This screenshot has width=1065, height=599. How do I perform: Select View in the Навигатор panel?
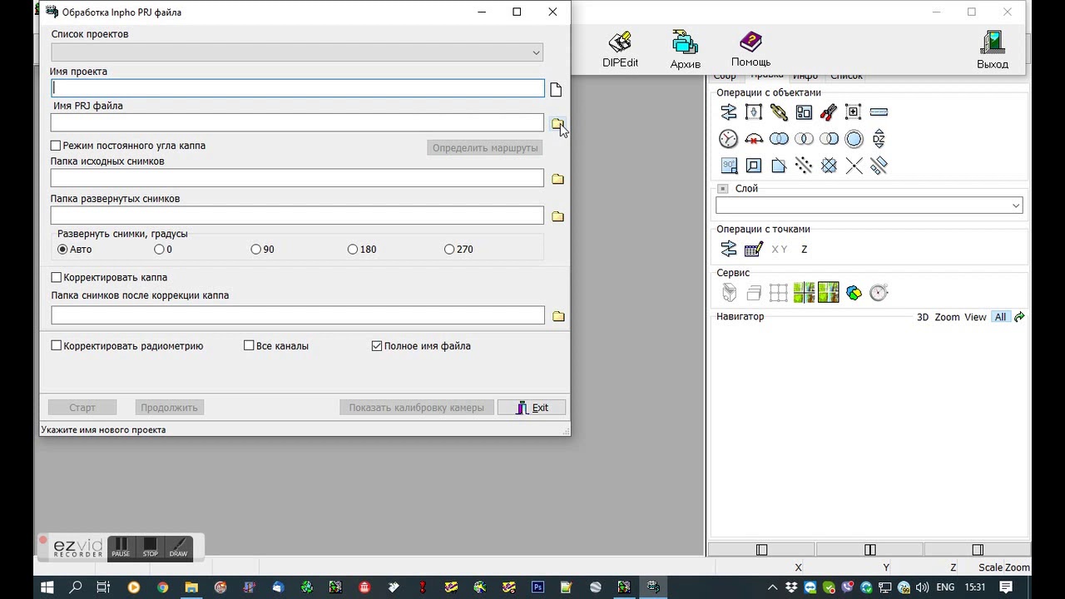coord(975,317)
